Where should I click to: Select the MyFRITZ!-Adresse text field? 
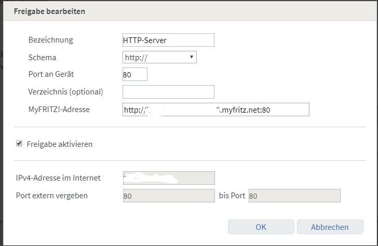coord(215,110)
